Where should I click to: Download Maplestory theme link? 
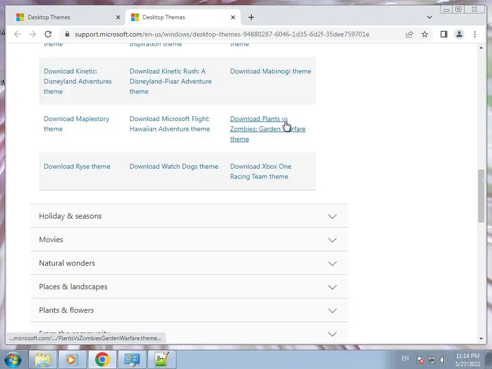coord(76,124)
